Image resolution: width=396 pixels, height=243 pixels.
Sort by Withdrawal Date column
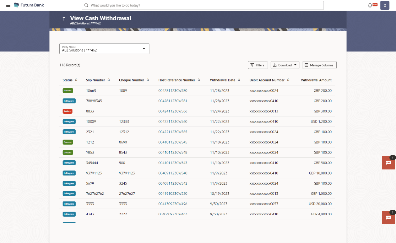pos(239,80)
